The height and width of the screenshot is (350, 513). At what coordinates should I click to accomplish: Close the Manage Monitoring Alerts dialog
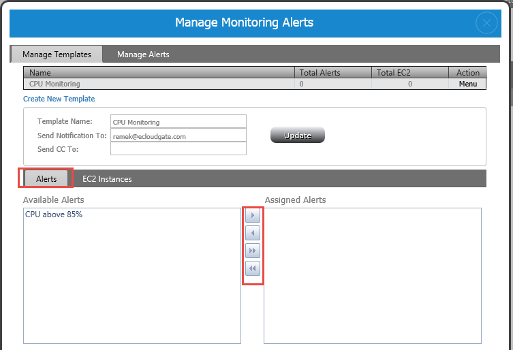(x=486, y=23)
